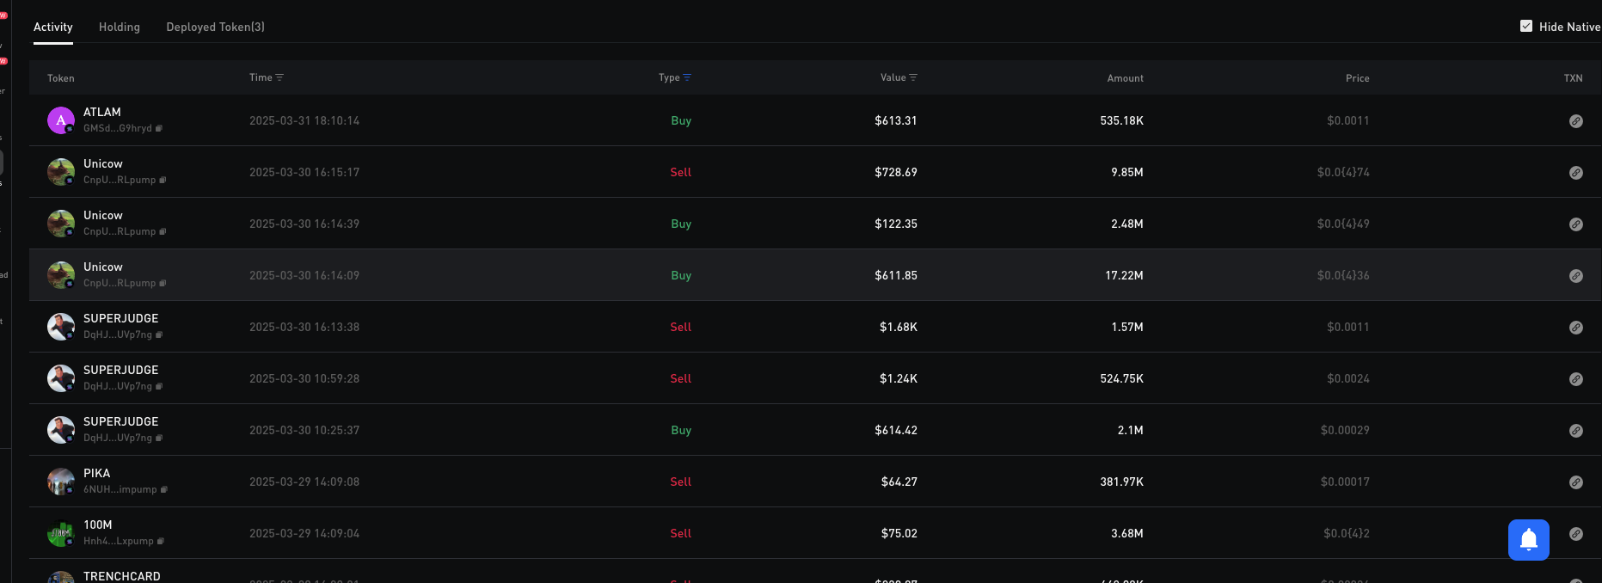Viewport: 1602px width, 583px height.
Task: Copy the ATLAM token address
Action: click(x=159, y=129)
